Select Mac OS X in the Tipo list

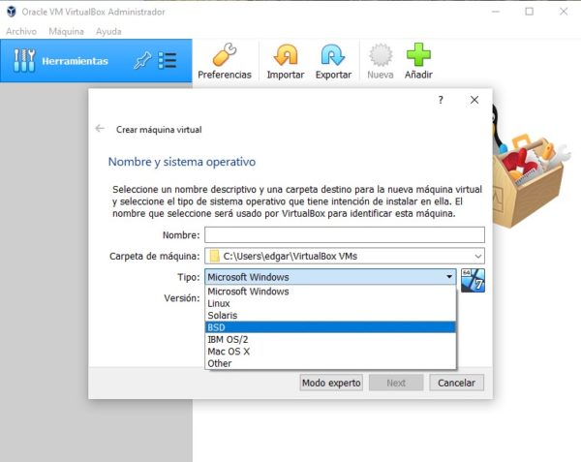pos(330,352)
